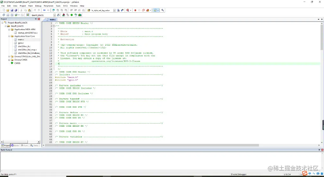Click the editor vertical scrollbar thumb
This screenshot has height=177, width=324.
pyautogui.click(x=322, y=37)
